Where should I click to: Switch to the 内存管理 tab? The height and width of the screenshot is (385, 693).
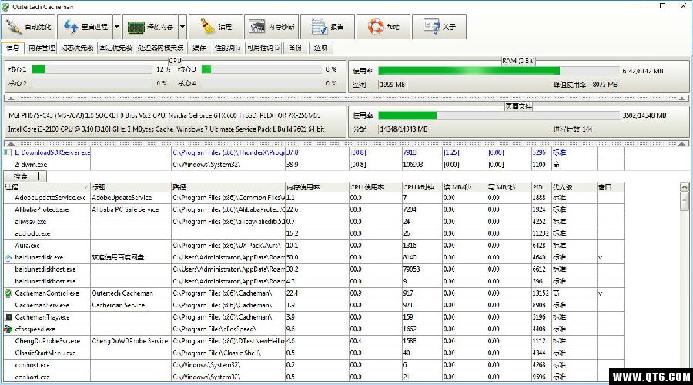(x=42, y=48)
